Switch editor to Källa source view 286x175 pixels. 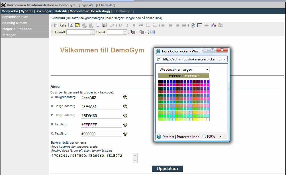pos(60,25)
